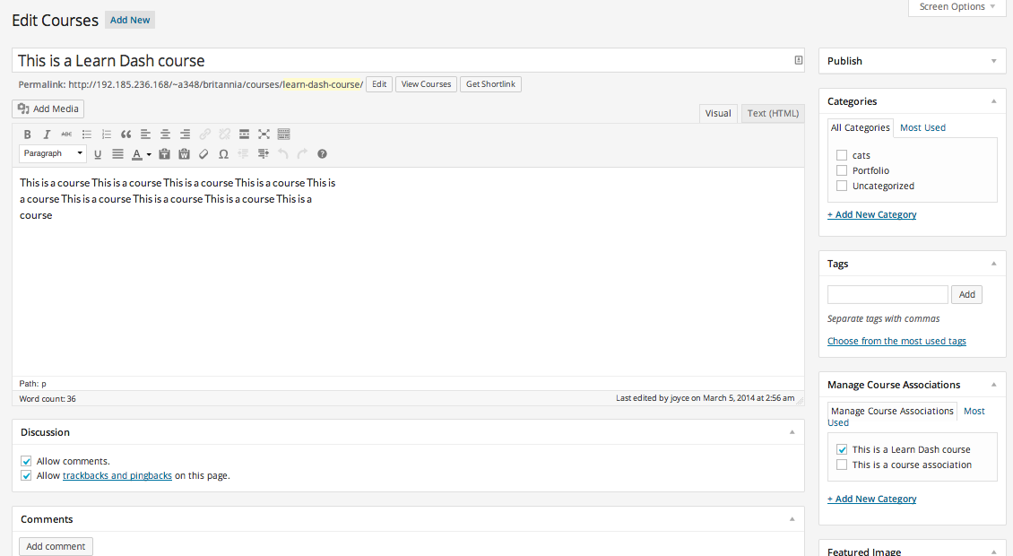Open the text color picker arrow
Screen dimensions: 1013x556
point(149,154)
